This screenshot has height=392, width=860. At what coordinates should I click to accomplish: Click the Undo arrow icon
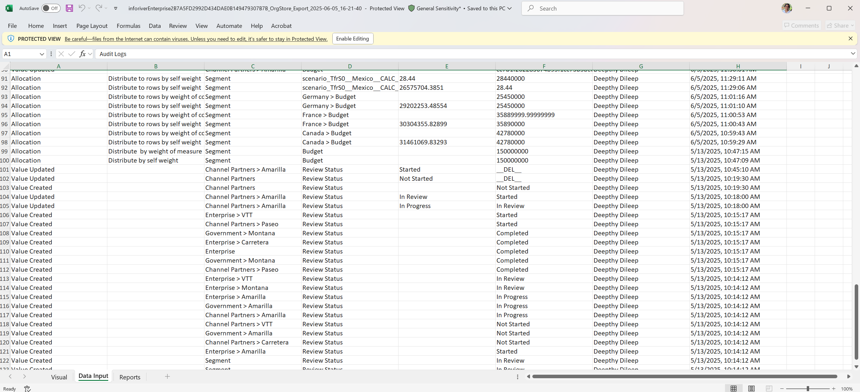pyautogui.click(x=82, y=8)
